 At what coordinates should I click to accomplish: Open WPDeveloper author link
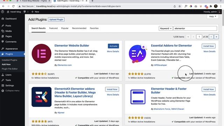pyautogui.click(x=160, y=65)
